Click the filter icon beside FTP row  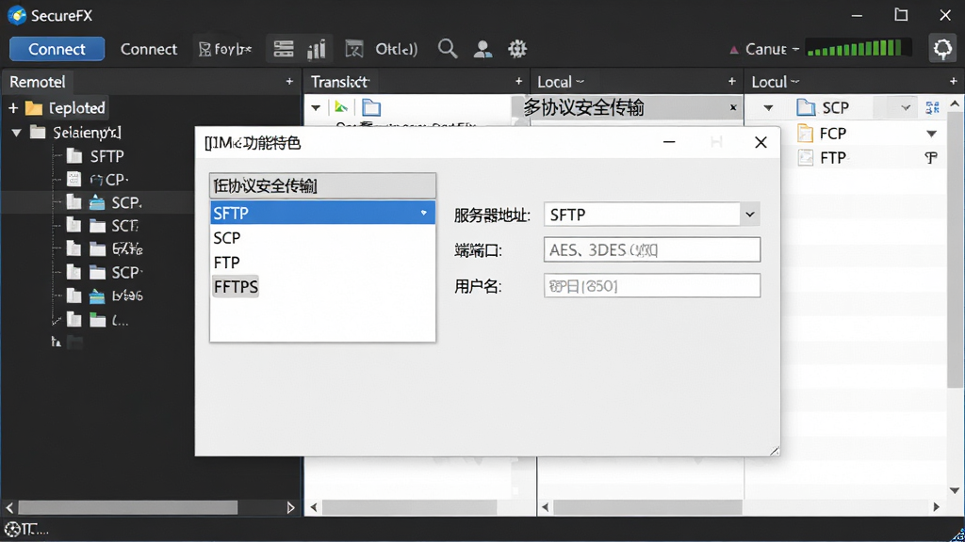point(931,158)
